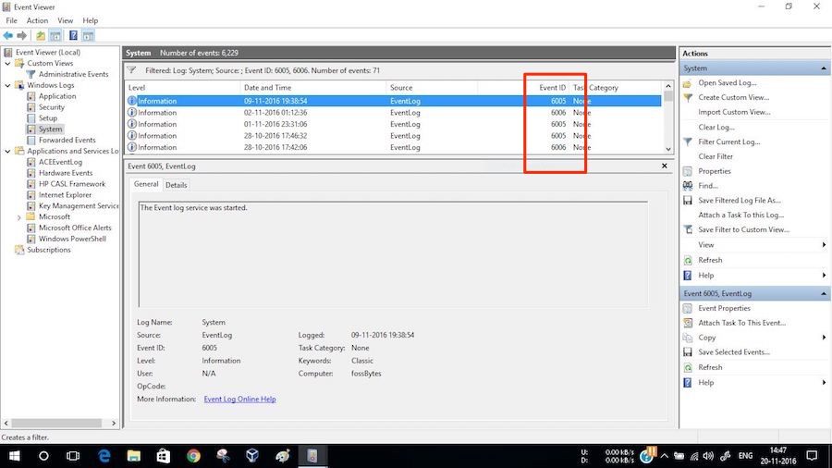Sort by Date and Time column header
The height and width of the screenshot is (468, 832).
click(x=313, y=88)
